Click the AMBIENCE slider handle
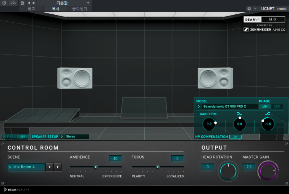This screenshot has height=194, width=289. point(95,167)
